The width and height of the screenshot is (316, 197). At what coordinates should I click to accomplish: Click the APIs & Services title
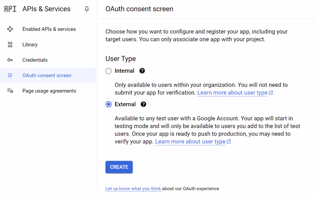pos(46,9)
